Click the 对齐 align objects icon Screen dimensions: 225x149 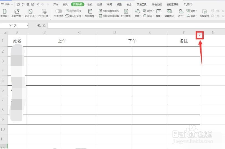(x=181, y=11)
